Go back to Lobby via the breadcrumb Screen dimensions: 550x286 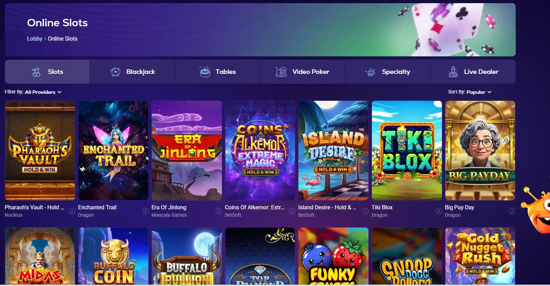pos(35,39)
